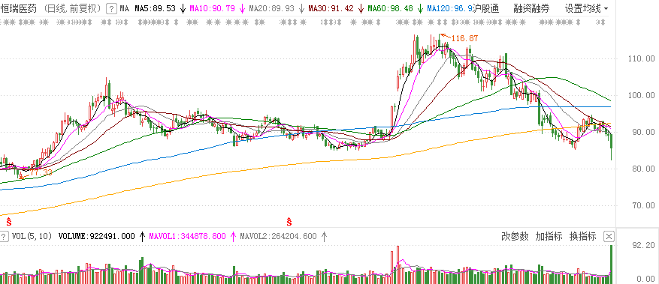Click the 恒瑞医药 stock title
659x284 pixels.
coord(19,8)
